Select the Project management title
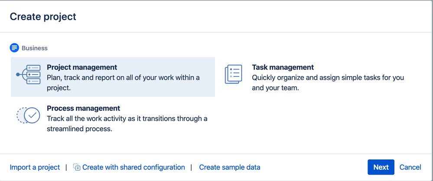 tap(82, 67)
